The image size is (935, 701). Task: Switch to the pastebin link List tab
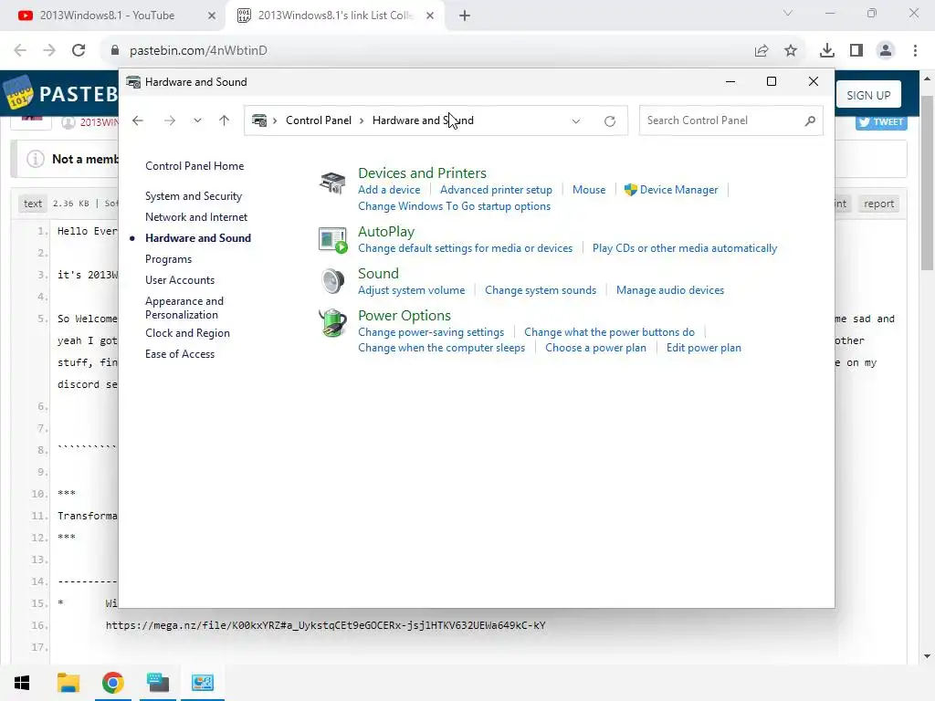334,16
